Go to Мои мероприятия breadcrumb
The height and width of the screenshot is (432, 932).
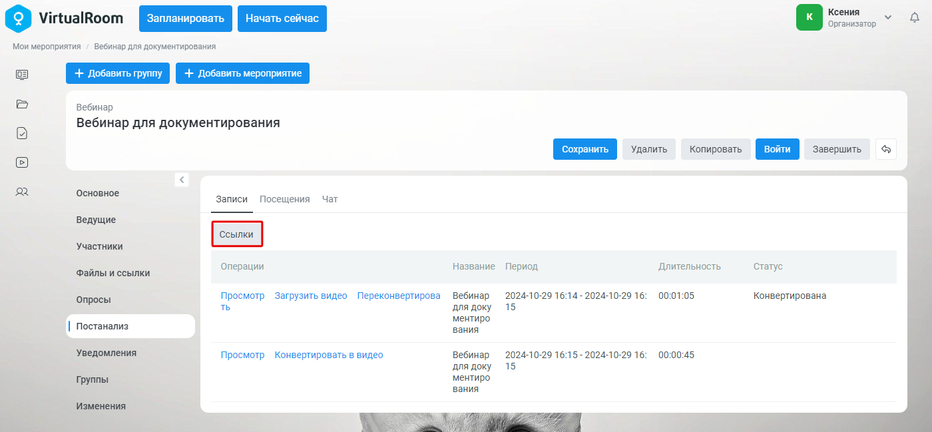tap(47, 47)
